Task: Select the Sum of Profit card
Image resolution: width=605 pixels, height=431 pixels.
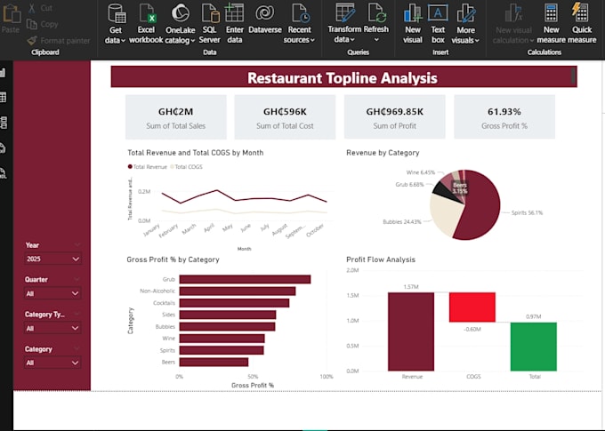Action: tap(395, 117)
